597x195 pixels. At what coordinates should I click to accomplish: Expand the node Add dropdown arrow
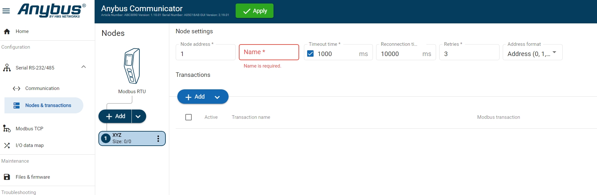pyautogui.click(x=139, y=117)
